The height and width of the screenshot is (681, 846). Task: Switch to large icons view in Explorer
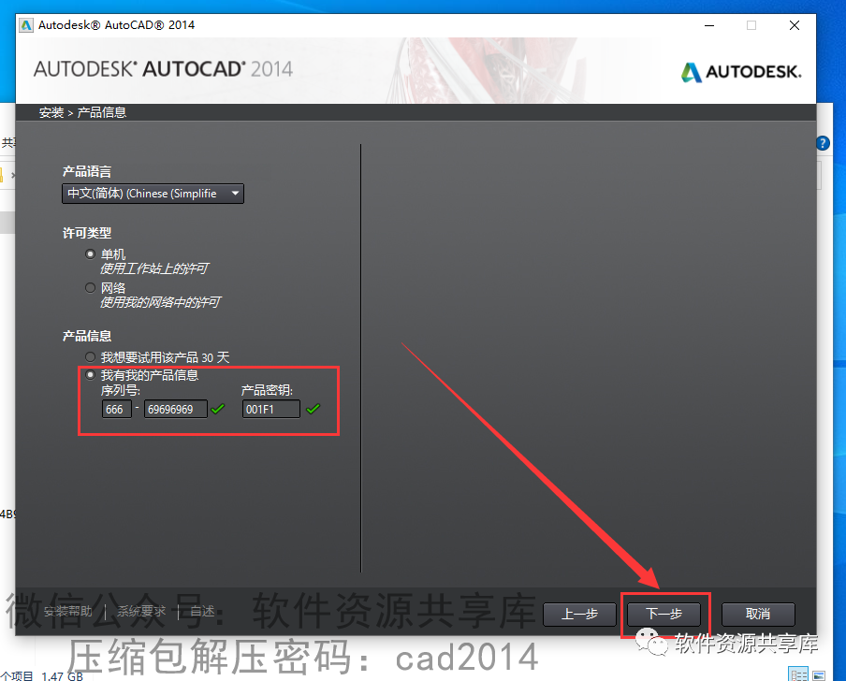819,674
